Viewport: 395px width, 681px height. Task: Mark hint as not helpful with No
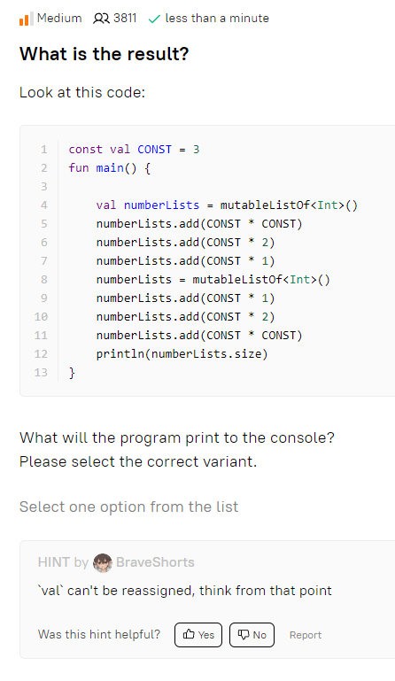point(252,635)
